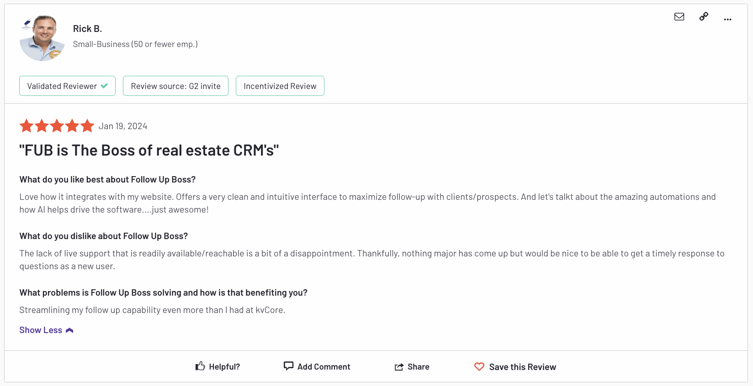Click the thumbs-up Helpful icon
Viewport: 753px width, 386px height.
pos(200,366)
